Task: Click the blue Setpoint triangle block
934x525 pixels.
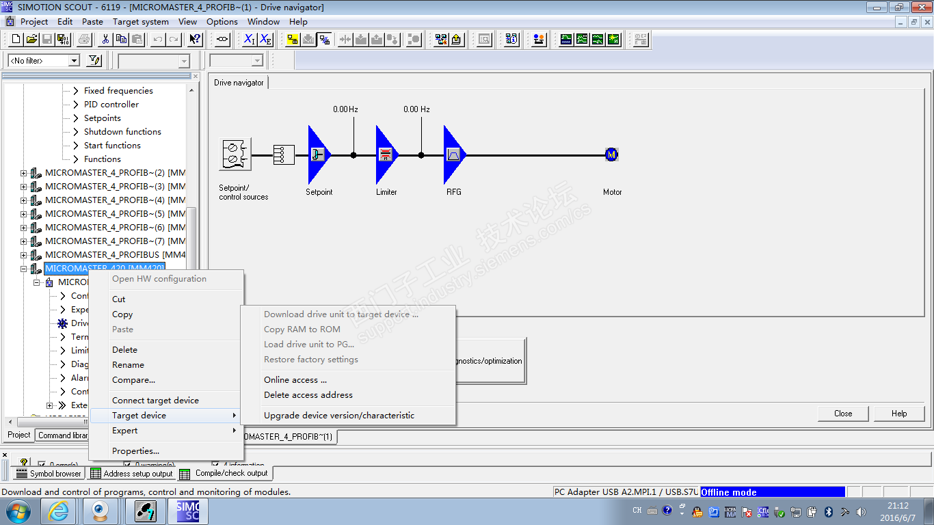Action: pyautogui.click(x=319, y=154)
